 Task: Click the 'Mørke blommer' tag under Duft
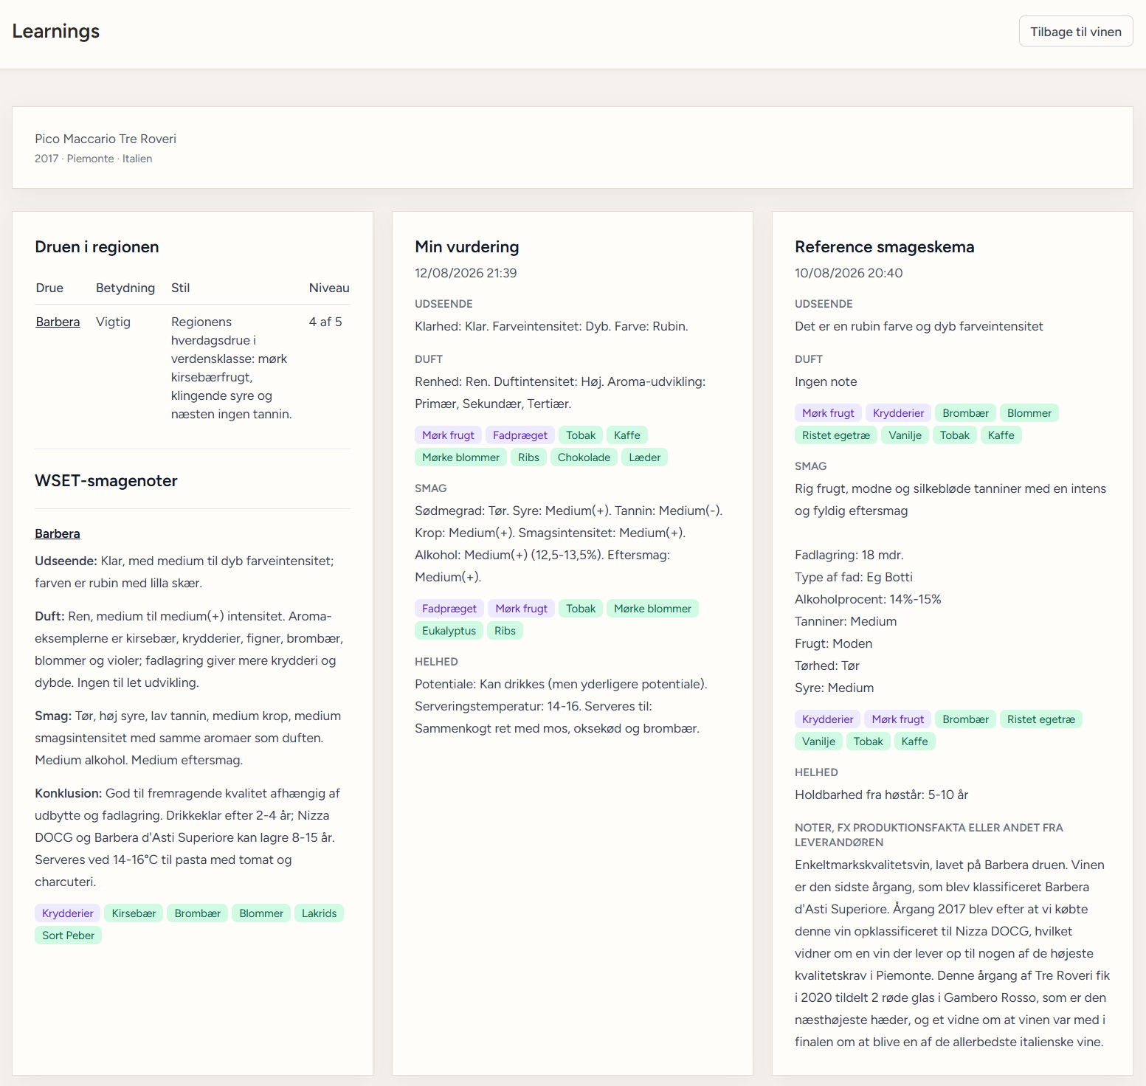click(x=460, y=457)
